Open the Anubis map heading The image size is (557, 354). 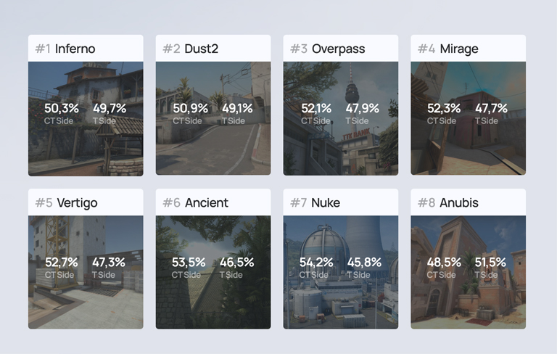click(459, 203)
